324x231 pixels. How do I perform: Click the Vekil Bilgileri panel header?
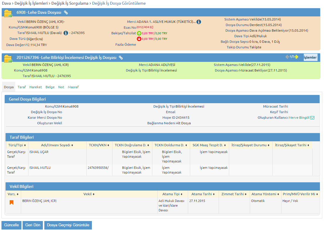[163, 186]
